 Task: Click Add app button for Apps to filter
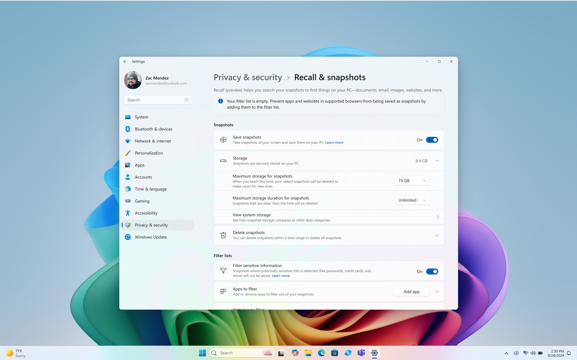411,291
